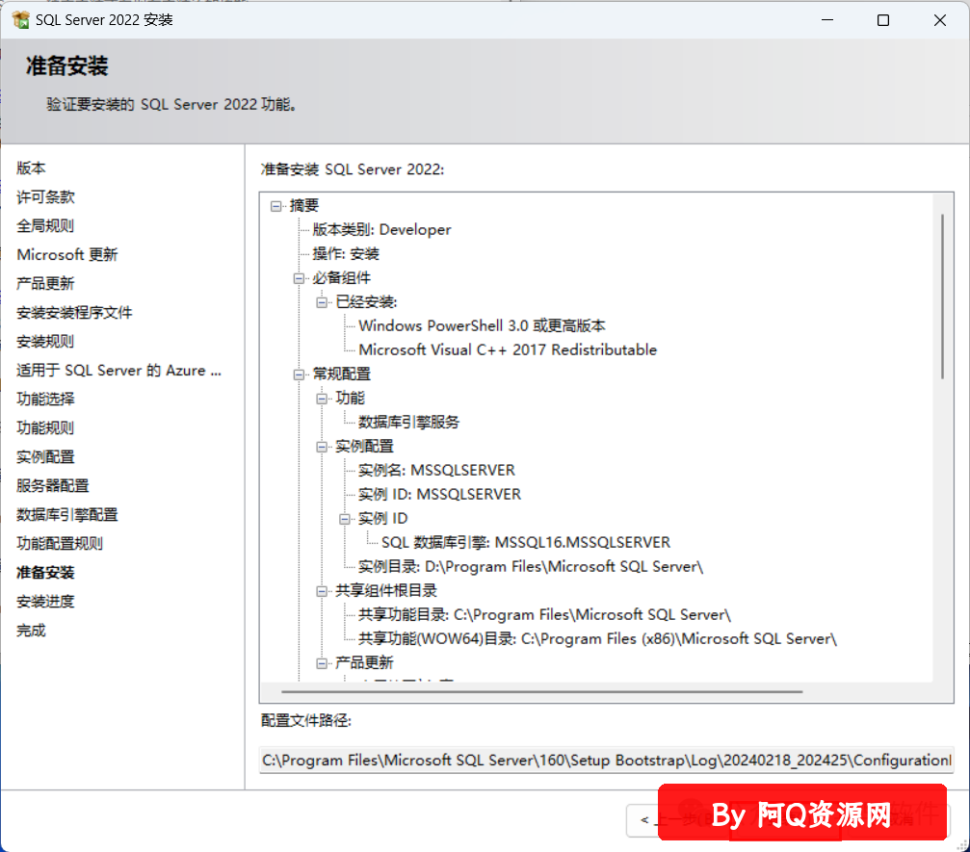Collapse the 已经安装 node
This screenshot has width=970, height=852.
[x=322, y=302]
